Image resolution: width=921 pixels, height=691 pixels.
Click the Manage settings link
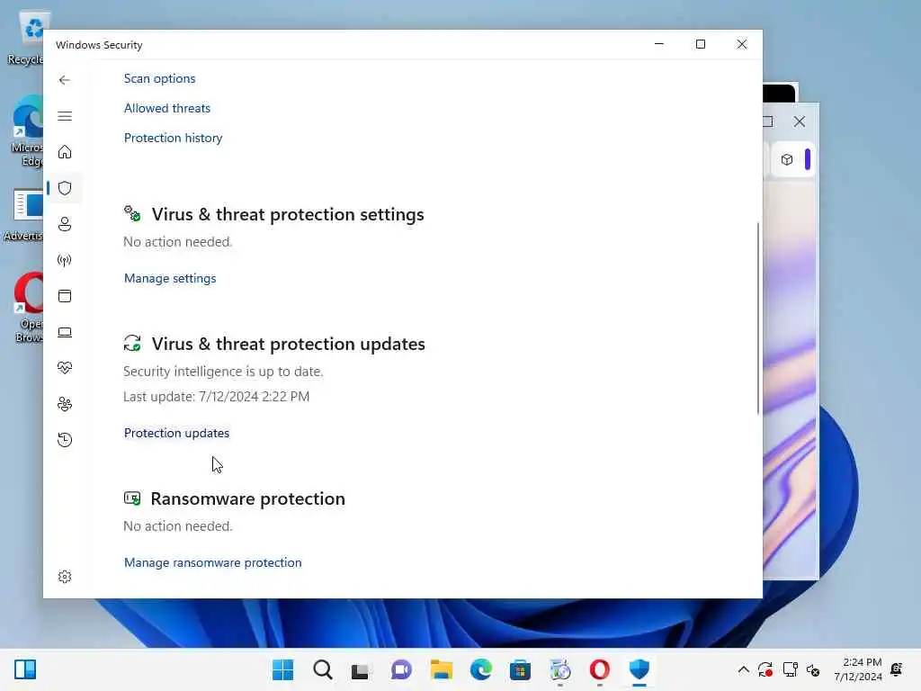coord(170,279)
